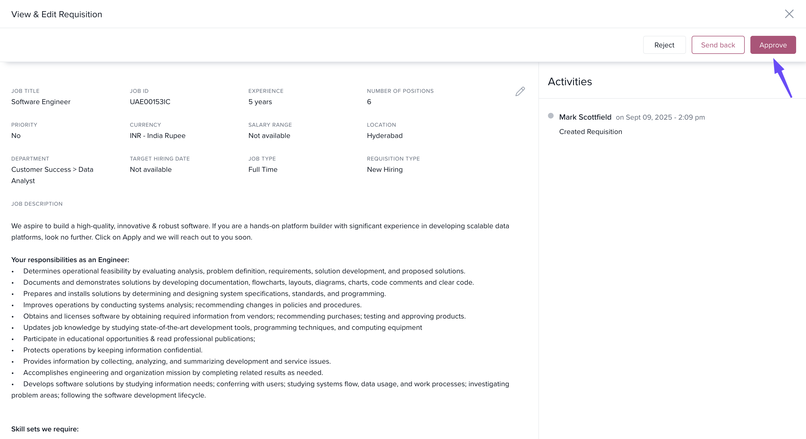Click the Activities panel heading

(569, 82)
